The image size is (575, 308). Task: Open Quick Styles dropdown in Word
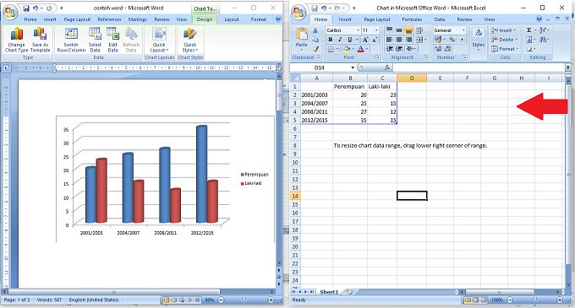tap(190, 40)
